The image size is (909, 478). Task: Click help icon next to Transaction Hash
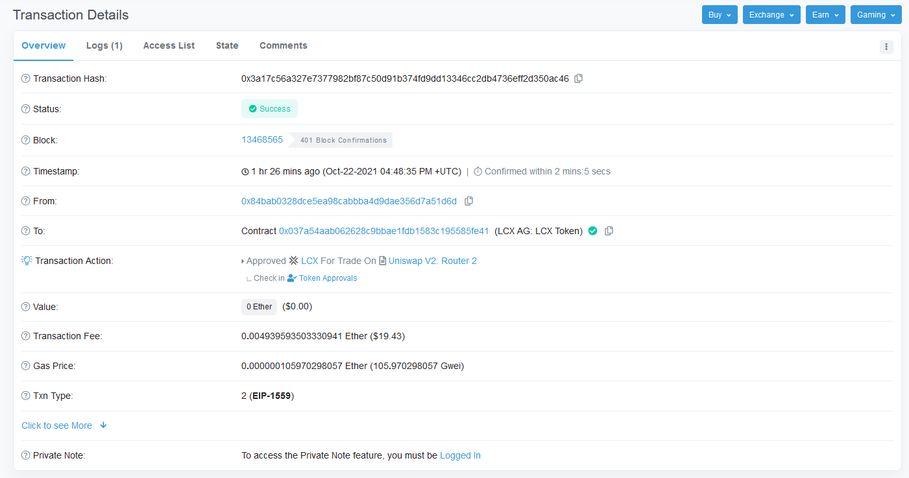pos(26,78)
